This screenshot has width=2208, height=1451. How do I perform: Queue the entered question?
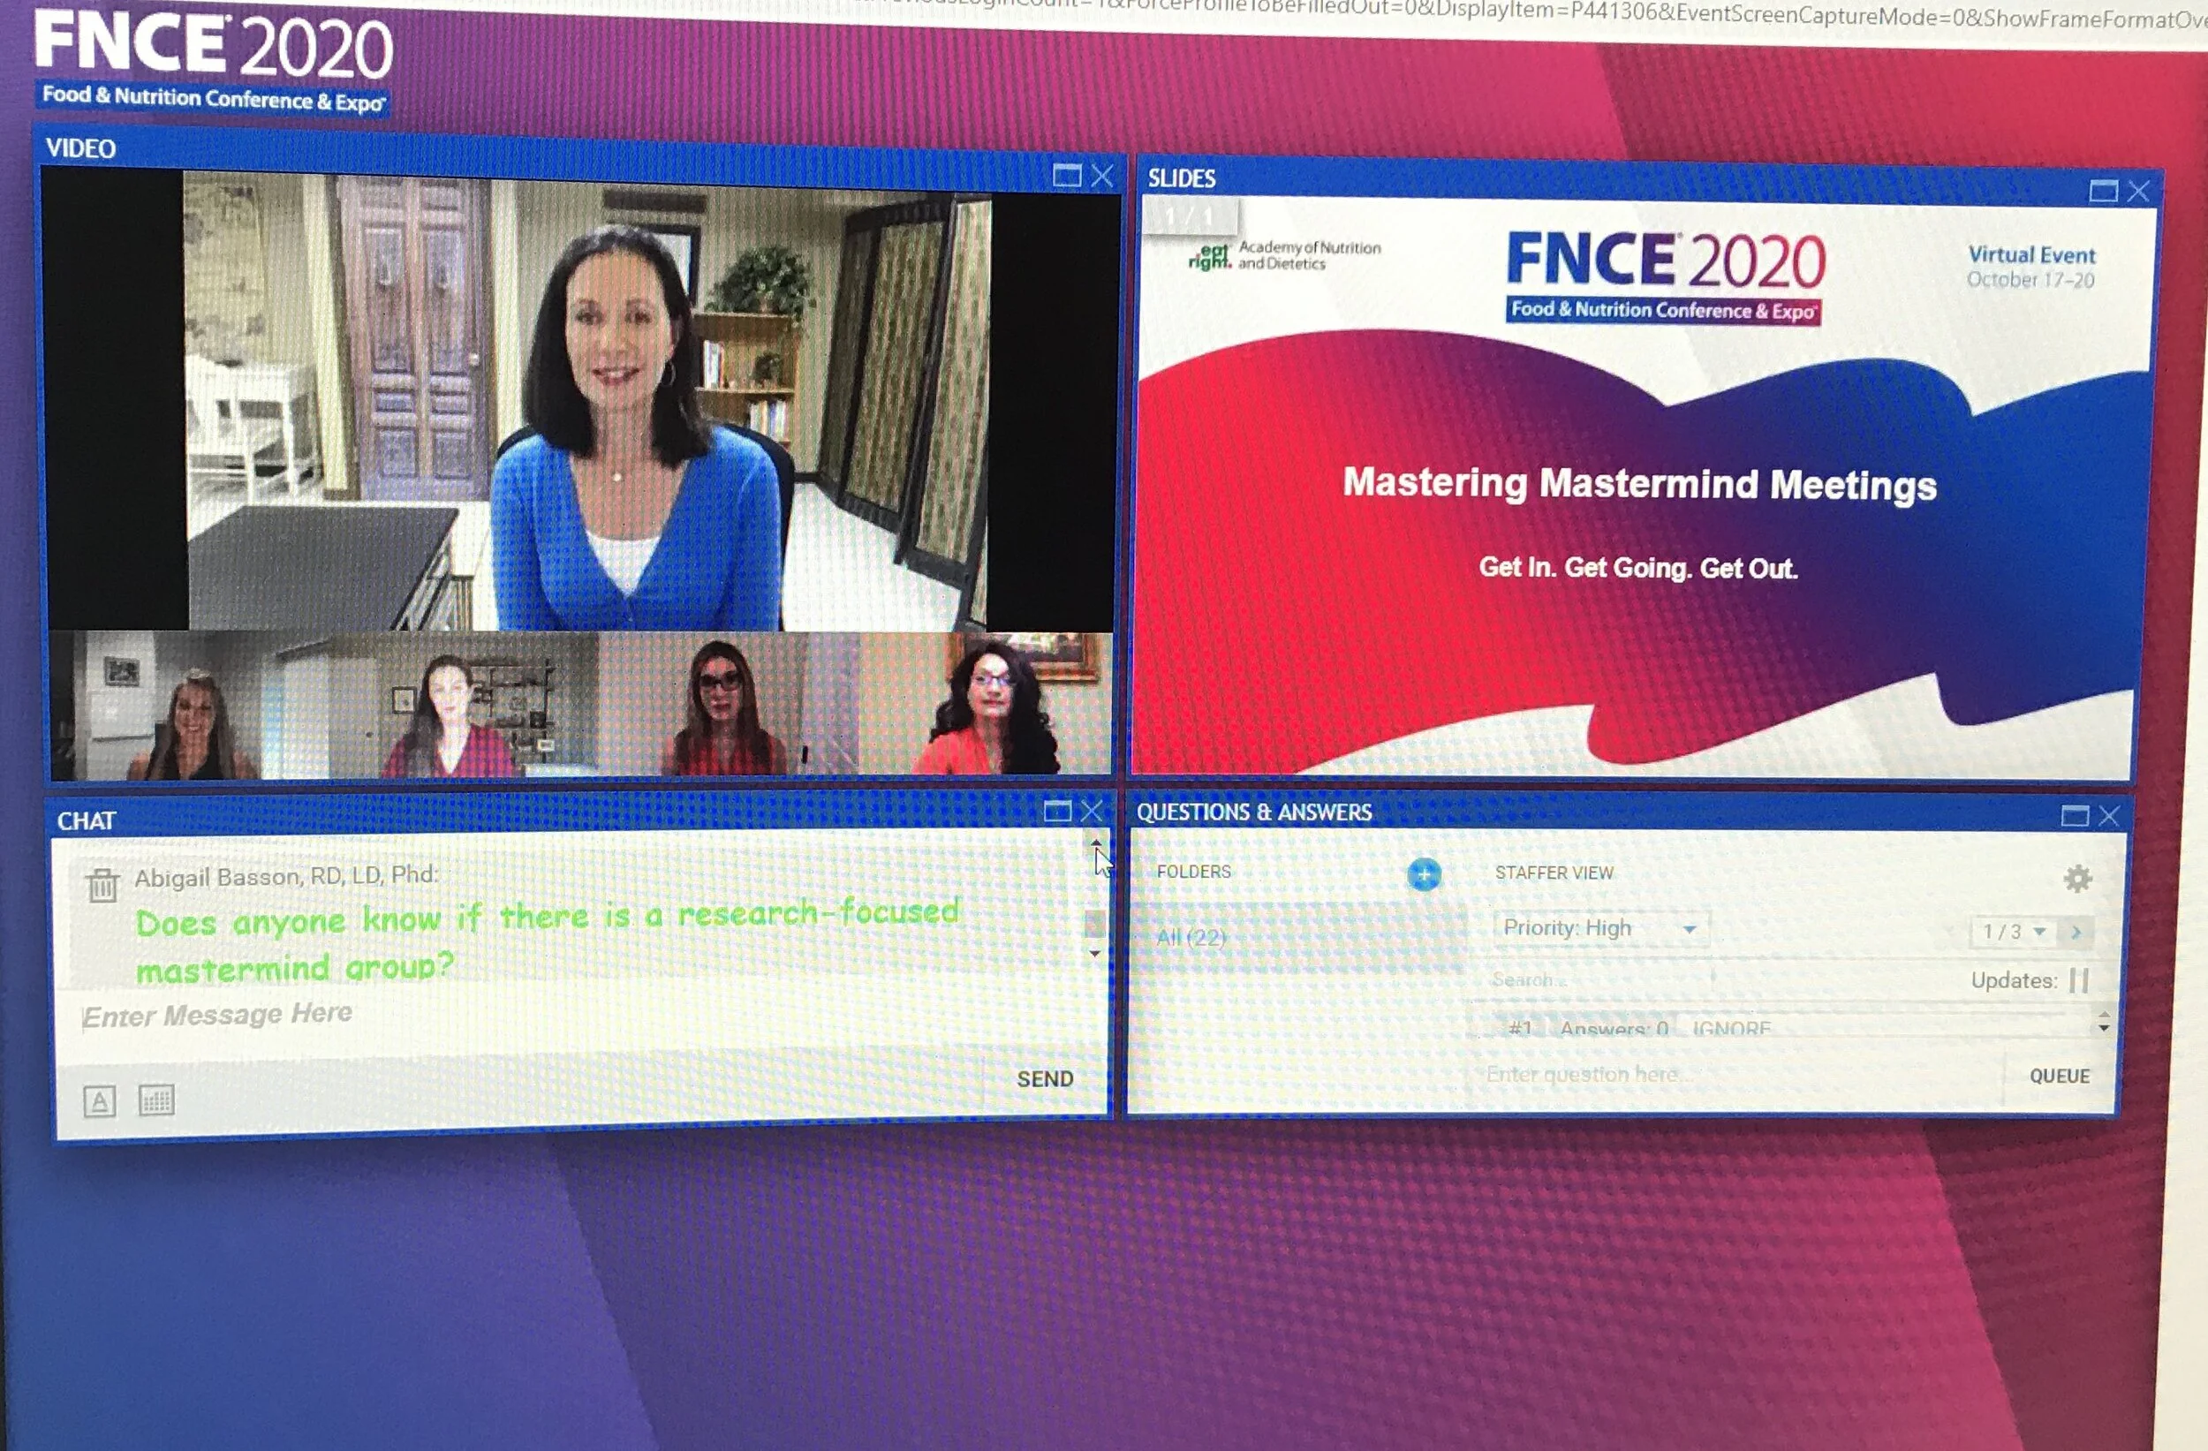coord(2059,1077)
